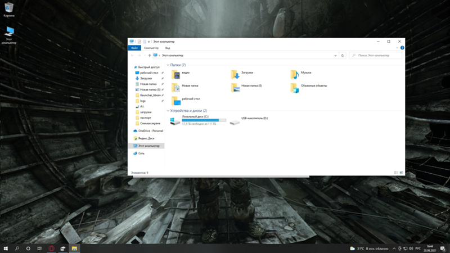This screenshot has height=253, width=450.
Task: Go up one level with the up arrow
Action: pos(149,55)
